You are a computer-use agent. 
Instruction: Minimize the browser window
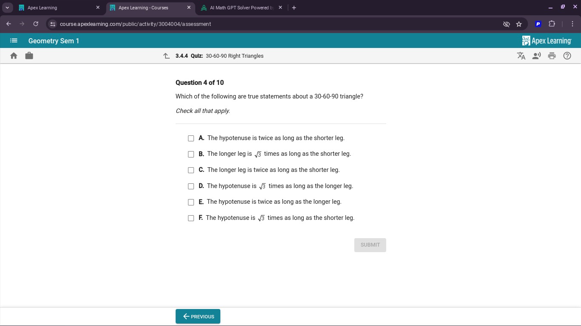pos(550,8)
